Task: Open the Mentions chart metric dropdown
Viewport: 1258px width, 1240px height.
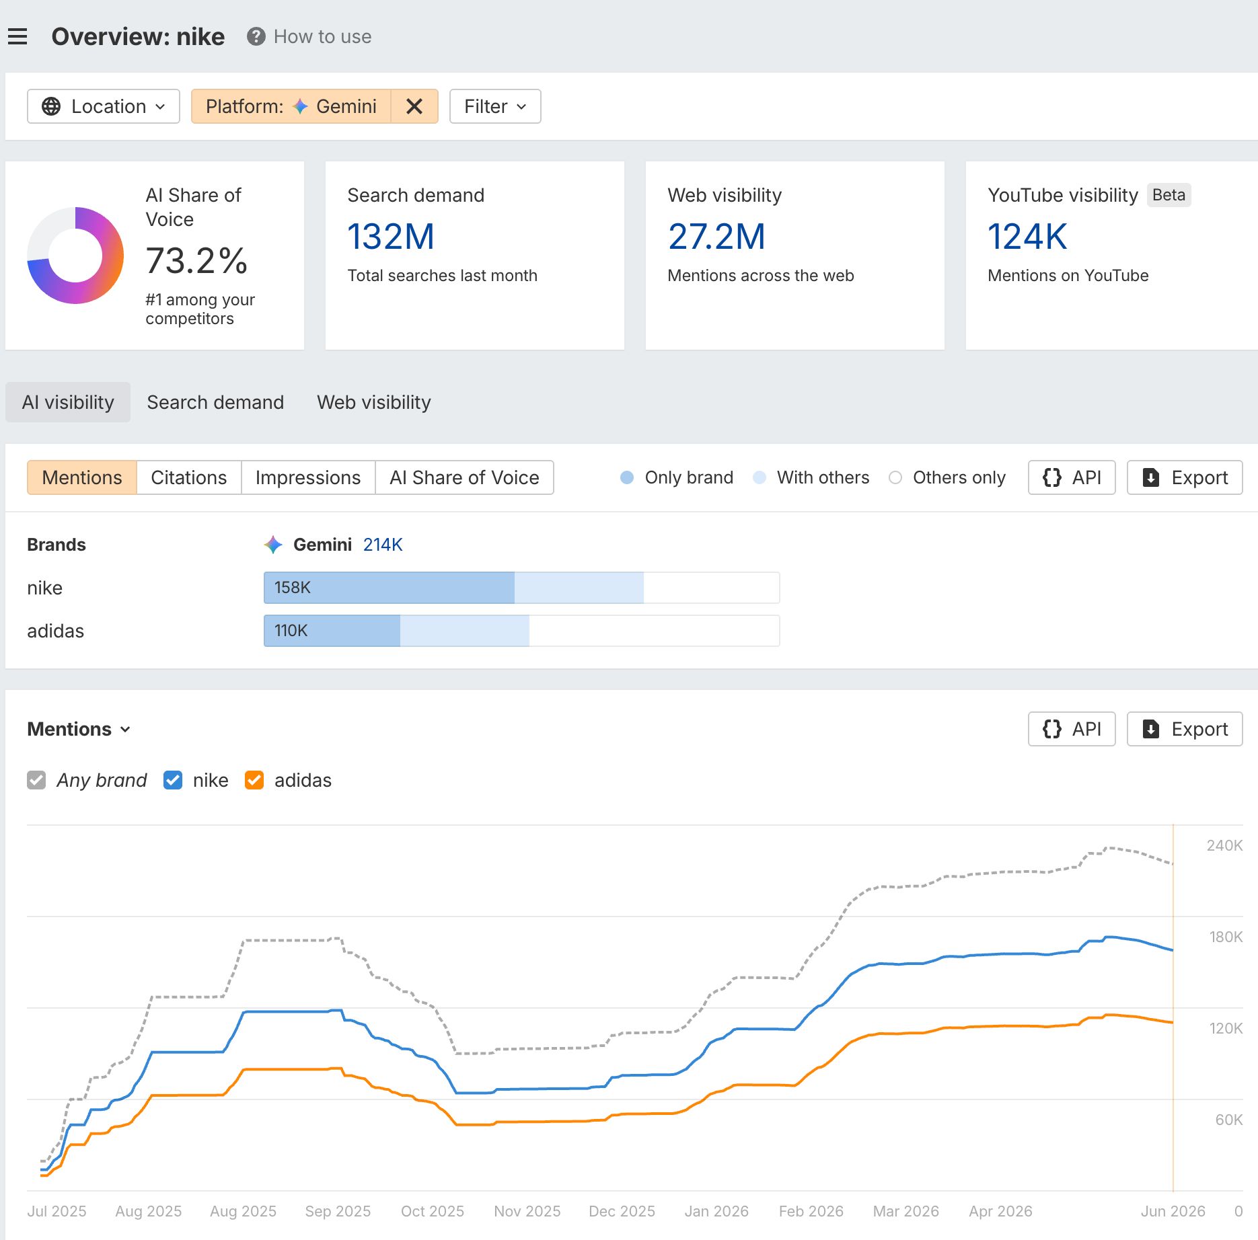Action: pos(79,729)
